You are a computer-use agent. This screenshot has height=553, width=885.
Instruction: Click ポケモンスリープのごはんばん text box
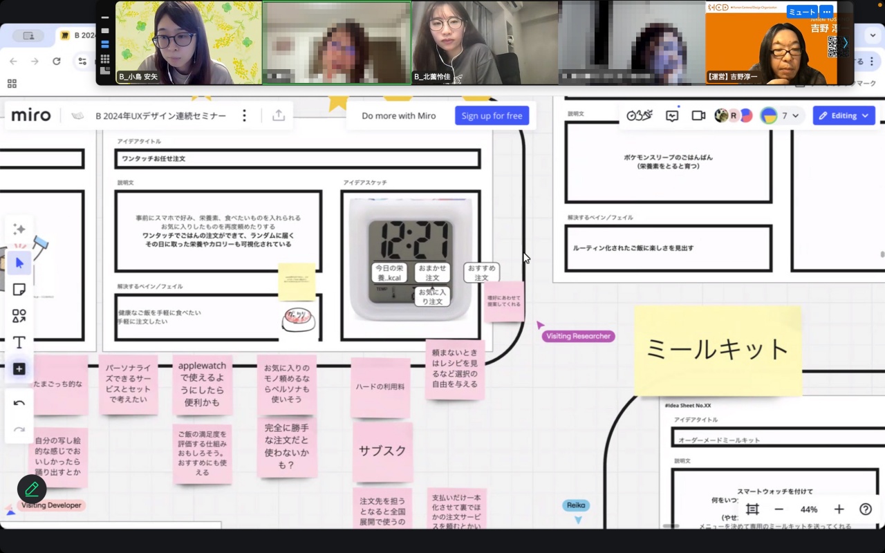[668, 162]
